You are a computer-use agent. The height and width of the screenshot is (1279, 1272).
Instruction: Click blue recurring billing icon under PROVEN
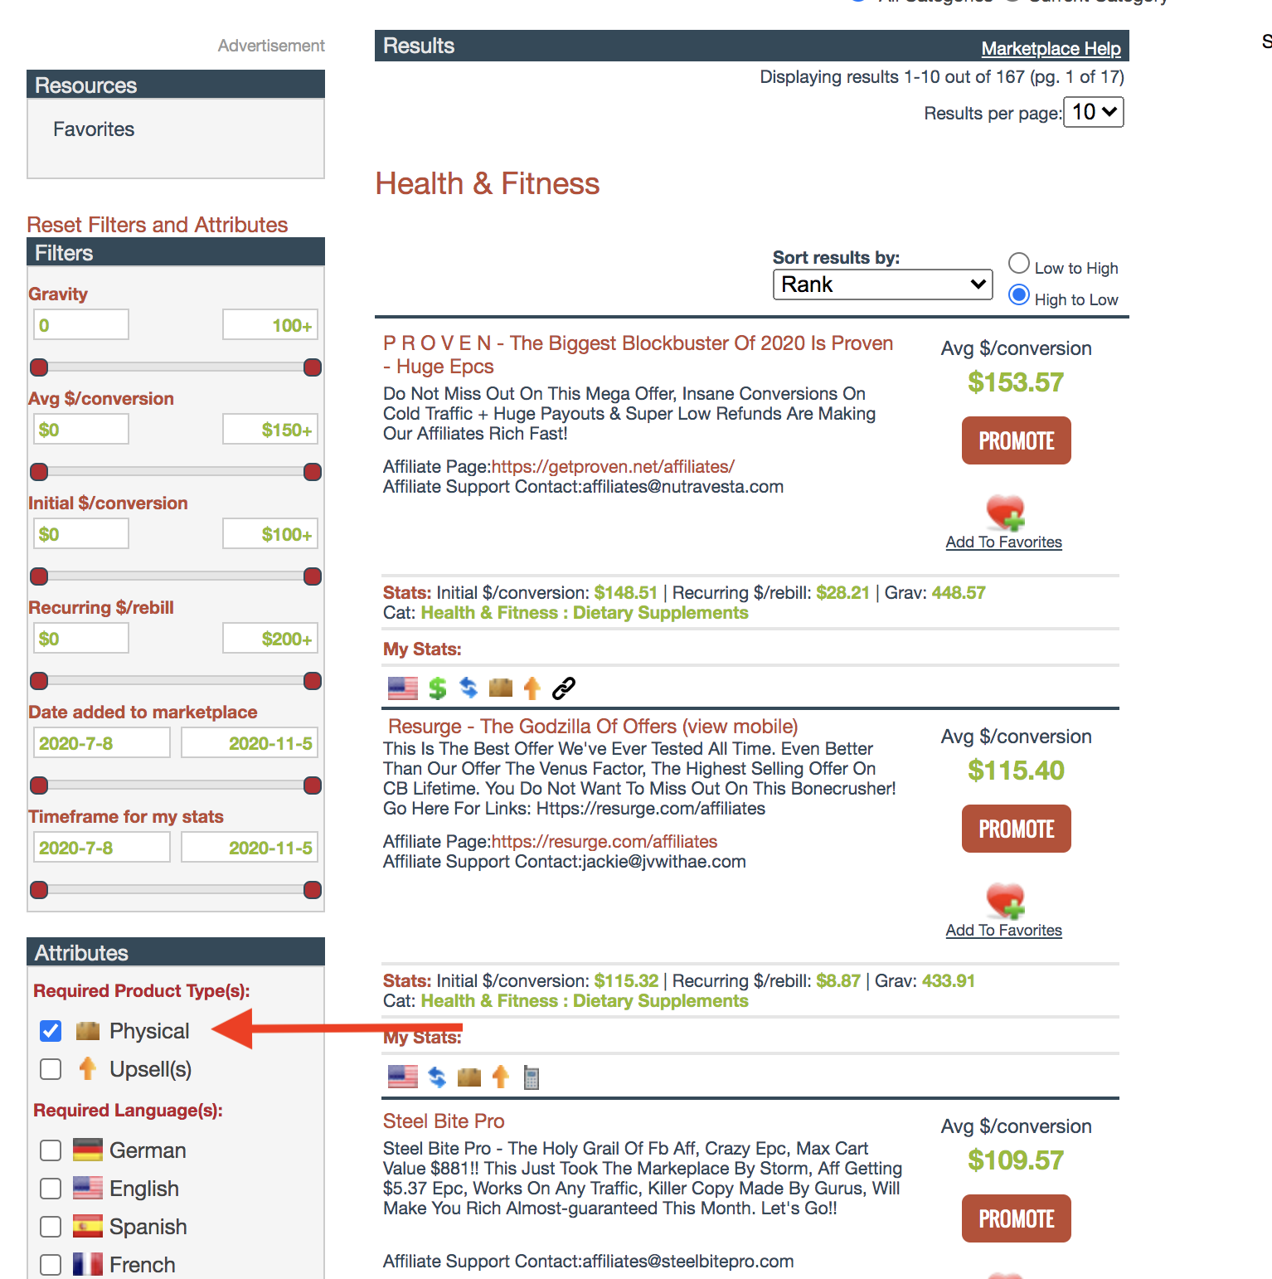(x=469, y=688)
